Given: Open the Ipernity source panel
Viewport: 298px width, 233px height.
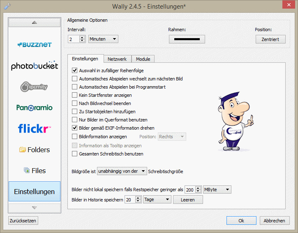Looking at the screenshot, I should tap(35, 87).
